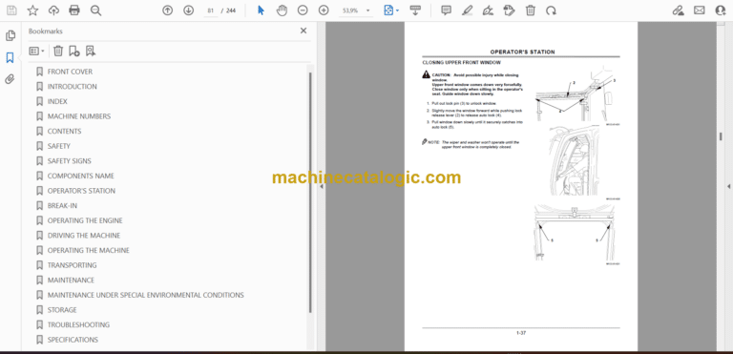This screenshot has width=733, height=354.
Task: Go to the next page
Action: [x=188, y=10]
